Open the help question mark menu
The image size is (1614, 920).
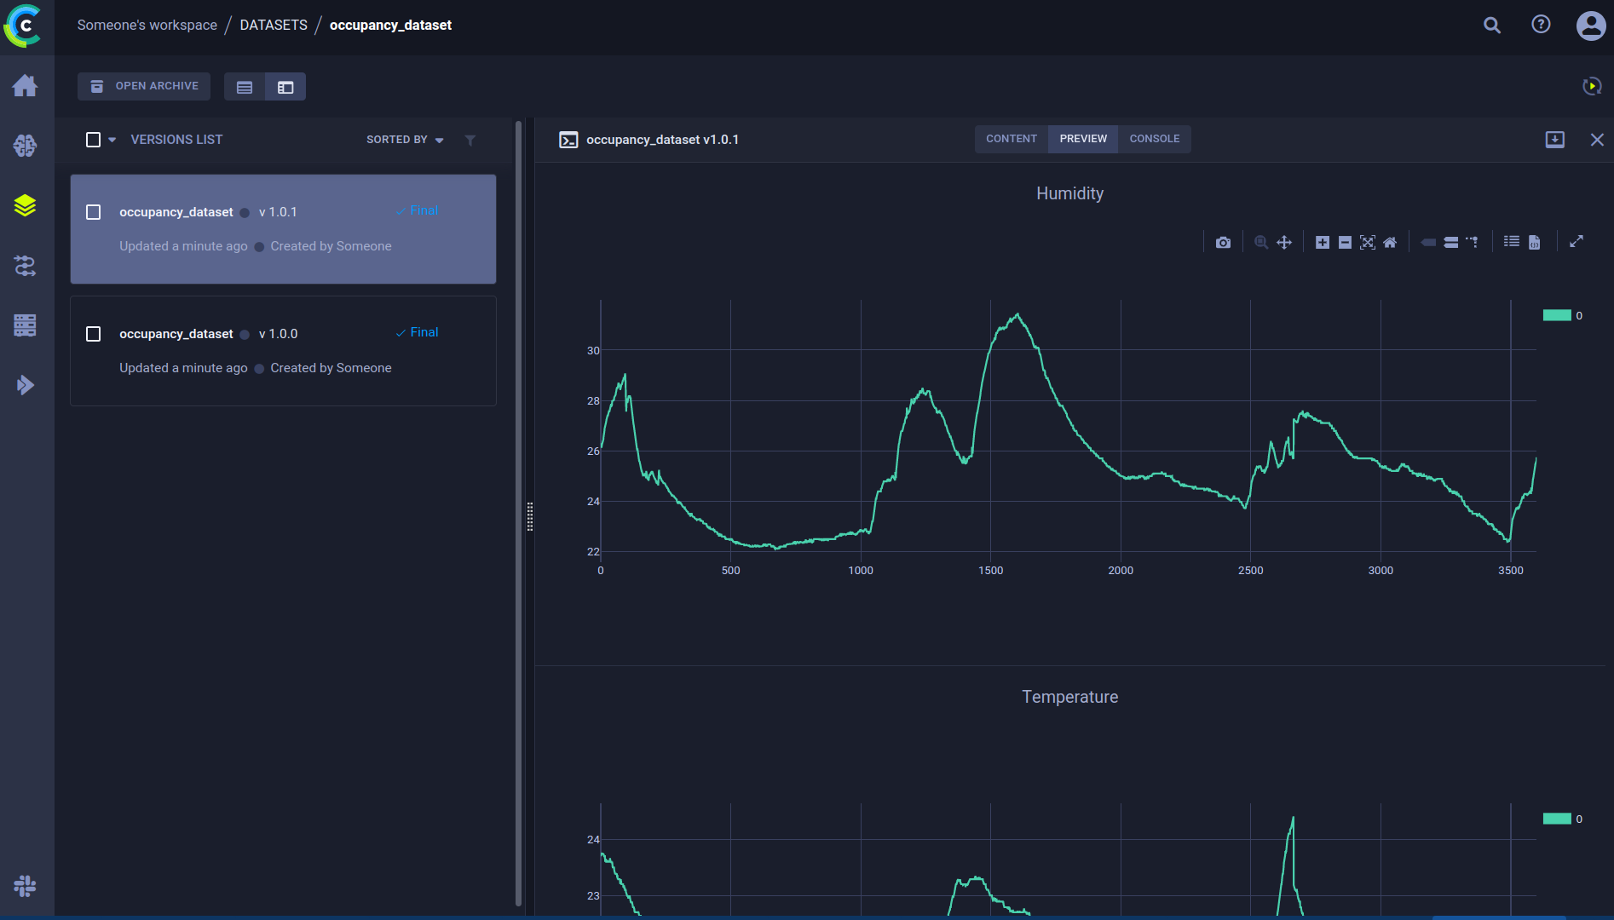(x=1541, y=25)
